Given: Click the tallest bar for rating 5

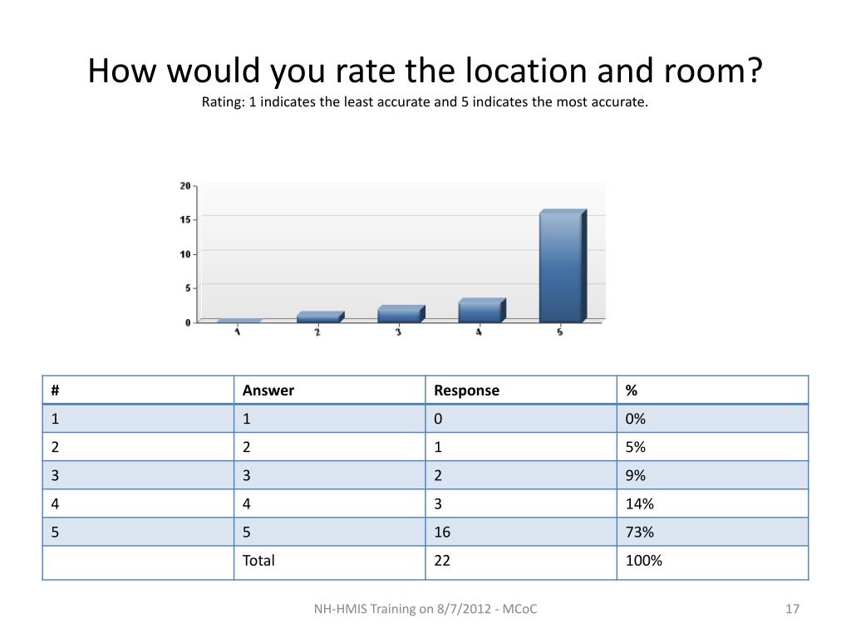Looking at the screenshot, I should pyautogui.click(x=563, y=266).
